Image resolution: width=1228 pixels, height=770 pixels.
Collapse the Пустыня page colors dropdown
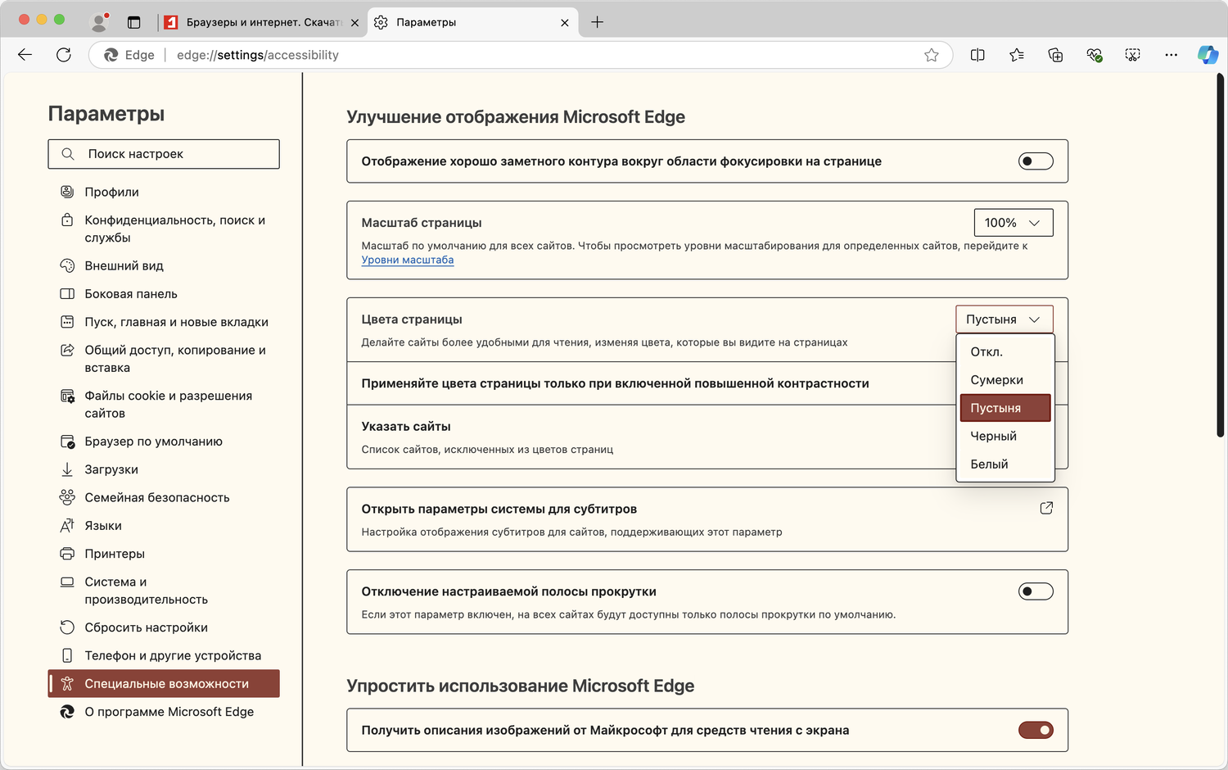click(1004, 319)
